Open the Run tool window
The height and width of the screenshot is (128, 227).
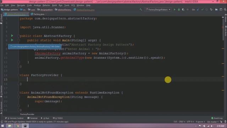tap(45, 118)
